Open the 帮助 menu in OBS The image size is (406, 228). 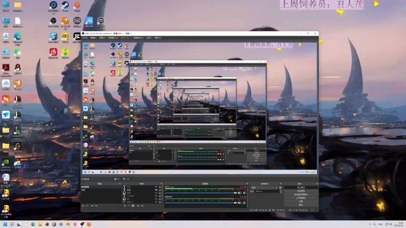[158, 37]
